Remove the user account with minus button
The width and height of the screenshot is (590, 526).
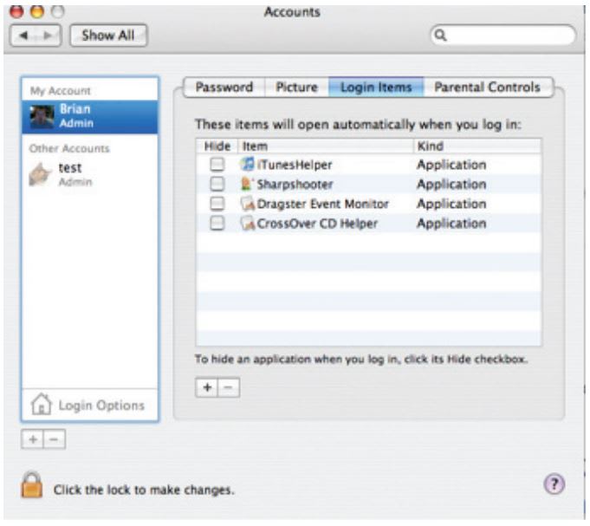(x=55, y=439)
